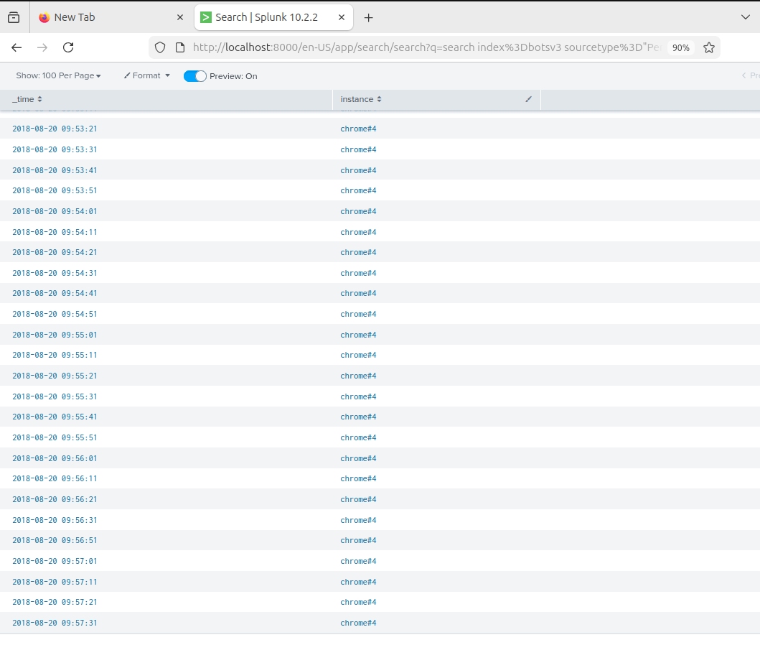Select chrome#4 in the 09:56:51 row

point(358,540)
